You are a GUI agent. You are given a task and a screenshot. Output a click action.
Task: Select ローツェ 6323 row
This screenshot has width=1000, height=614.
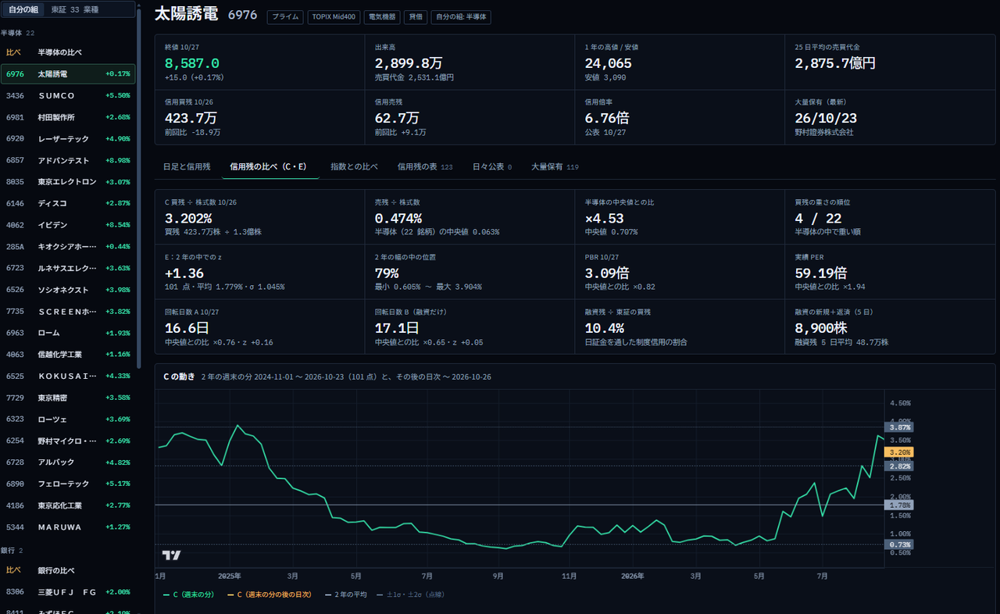point(68,419)
